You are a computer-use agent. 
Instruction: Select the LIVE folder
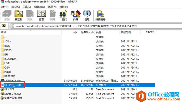pos(7,63)
